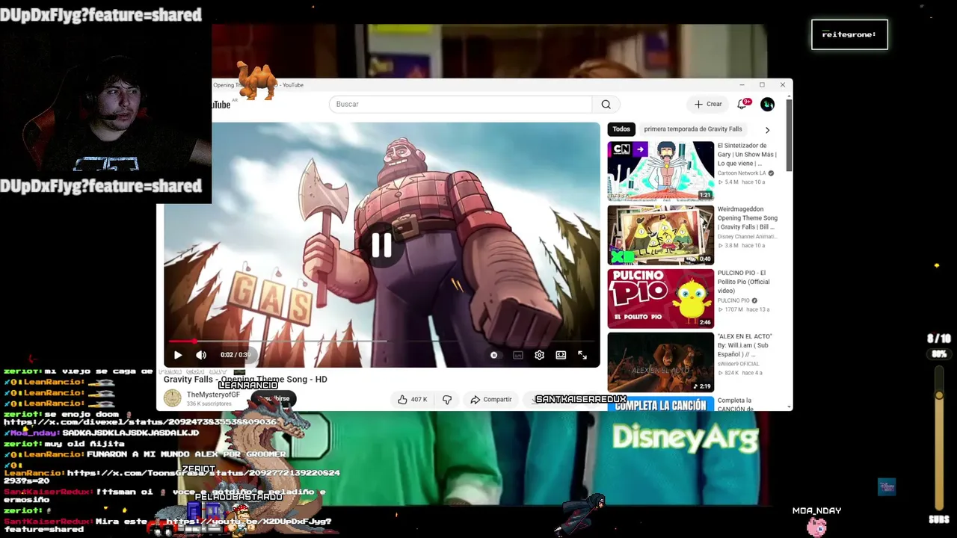Seek on the red video progress bar
The height and width of the screenshot is (538, 957).
click(381, 341)
